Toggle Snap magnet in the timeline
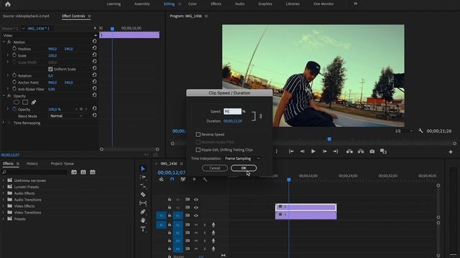 click(x=172, y=179)
